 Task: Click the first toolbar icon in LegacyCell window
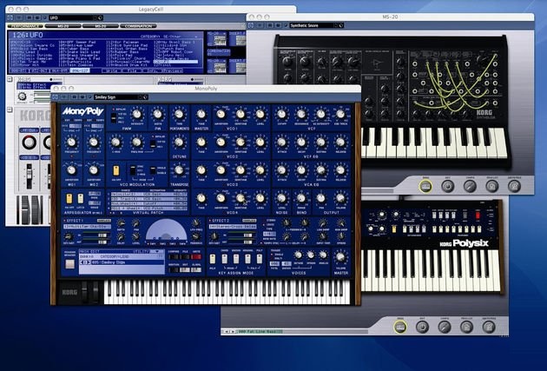pos(10,17)
